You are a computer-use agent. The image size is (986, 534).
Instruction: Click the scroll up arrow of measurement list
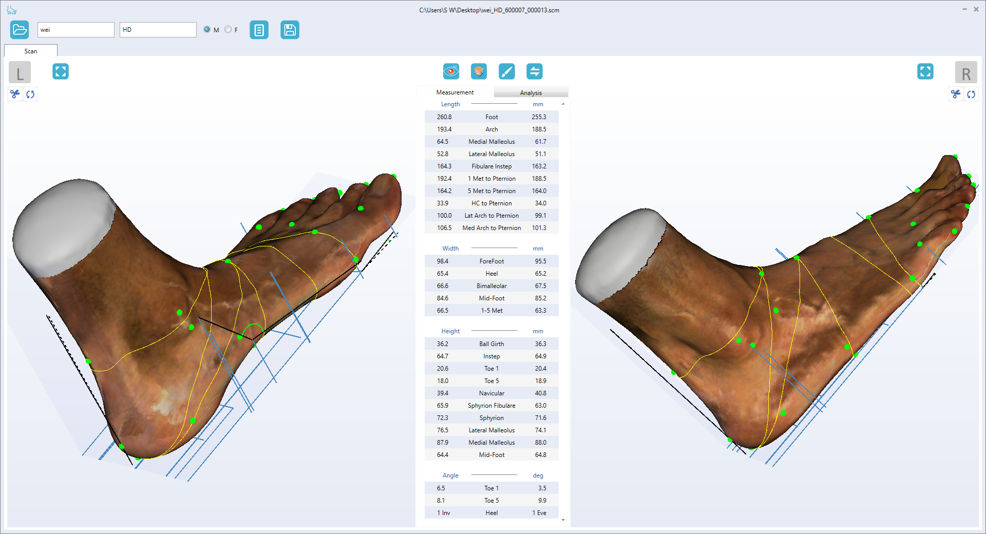pos(563,104)
